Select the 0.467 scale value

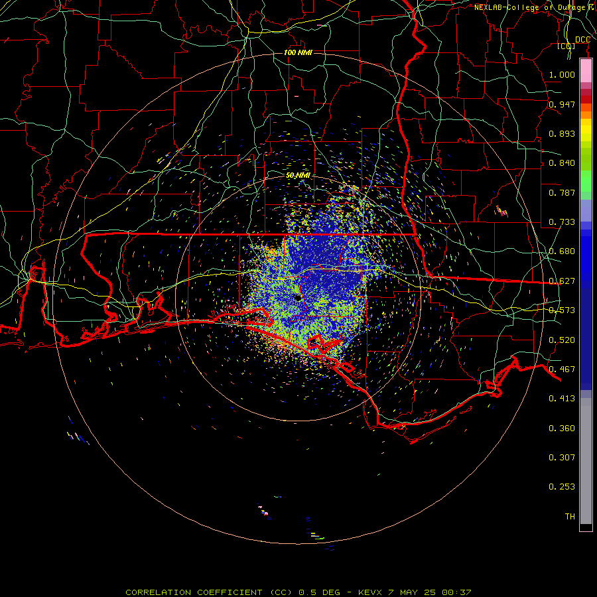[x=562, y=369]
